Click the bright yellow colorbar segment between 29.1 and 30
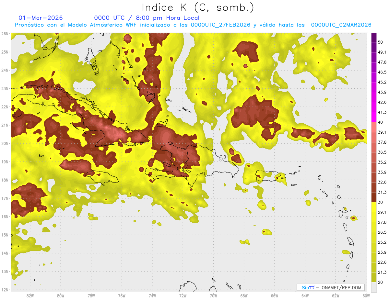Screen dimensions: 389x300 tap(374, 207)
